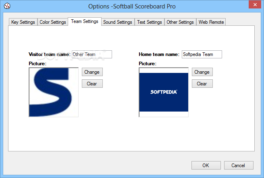264x178 pixels.
Task: Click the "Picture:" label above the home picture
Action: 148,64
